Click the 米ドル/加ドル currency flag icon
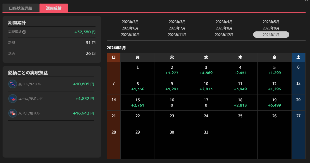This screenshot has height=163, width=310. [x=13, y=113]
